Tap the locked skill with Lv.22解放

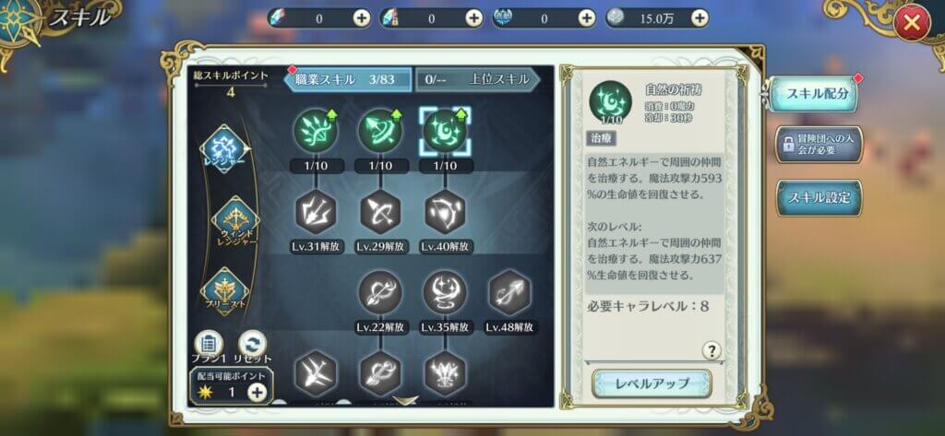point(380,292)
